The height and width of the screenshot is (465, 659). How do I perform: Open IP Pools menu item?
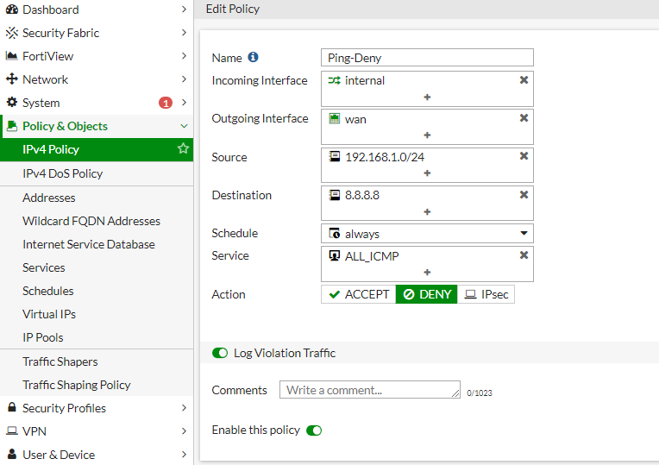tap(97, 337)
